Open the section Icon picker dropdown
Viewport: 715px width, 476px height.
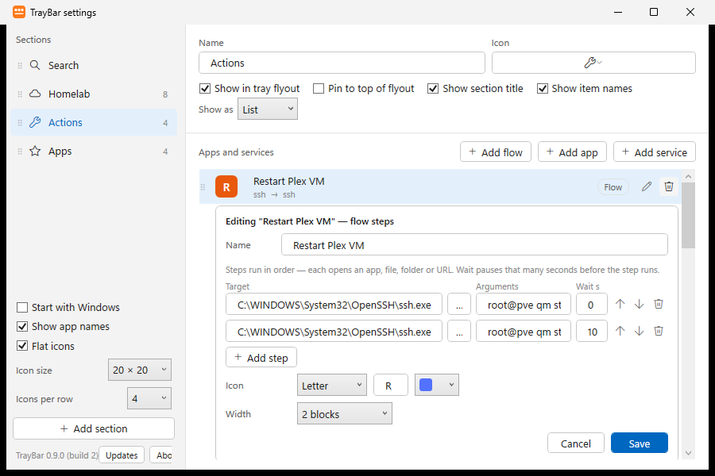[593, 63]
